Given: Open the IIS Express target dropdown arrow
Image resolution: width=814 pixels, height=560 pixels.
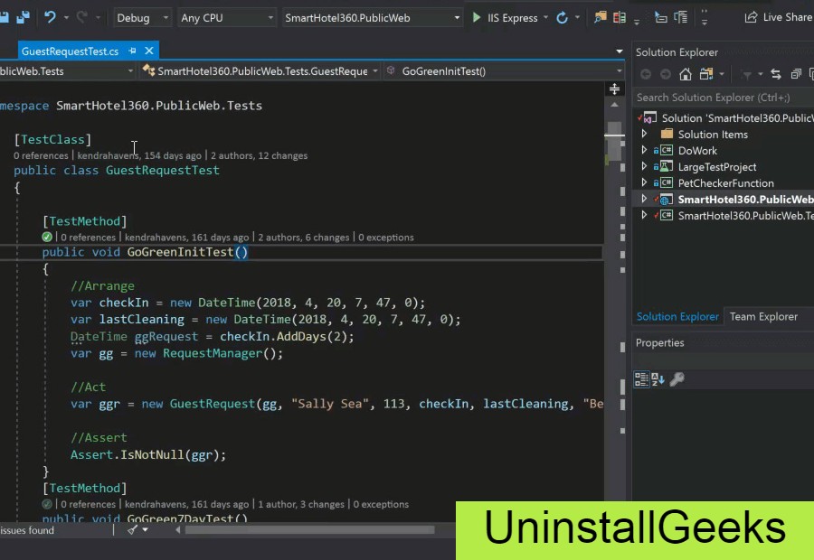Looking at the screenshot, I should tap(545, 18).
